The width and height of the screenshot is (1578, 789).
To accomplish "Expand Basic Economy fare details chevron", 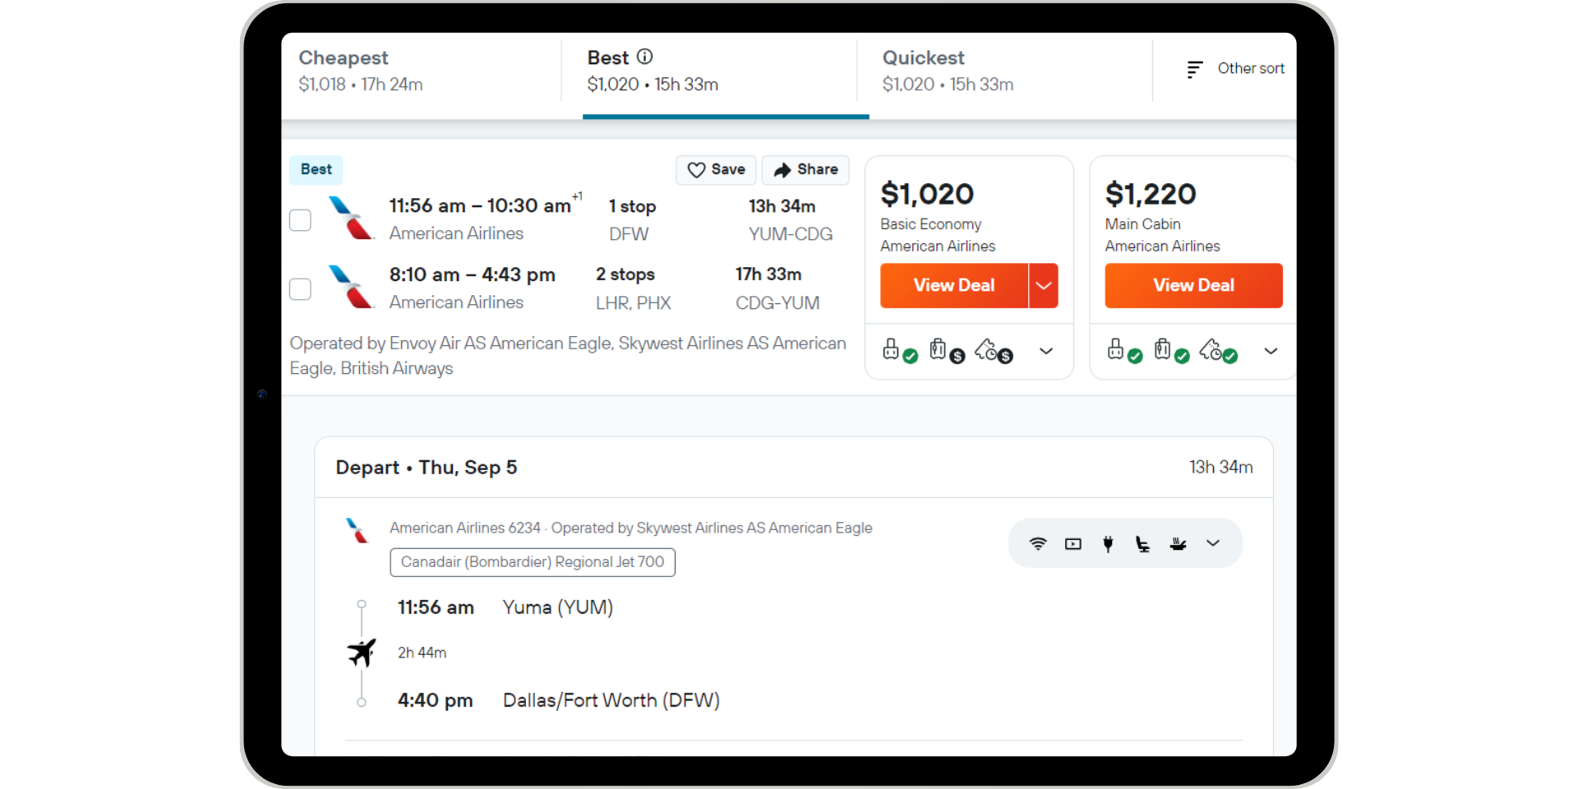I will coord(1046,351).
